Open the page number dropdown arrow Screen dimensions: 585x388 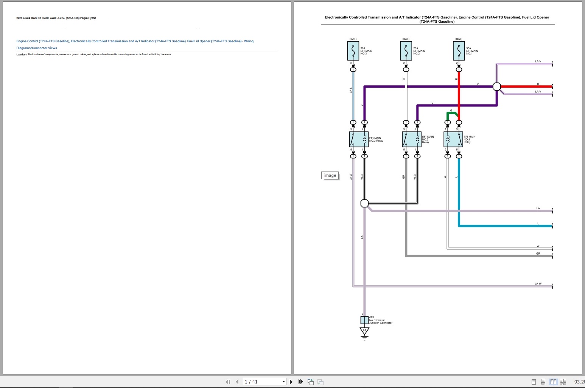[283, 382]
